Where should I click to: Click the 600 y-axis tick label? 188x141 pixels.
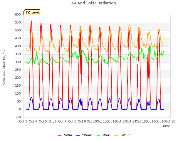point(18,15)
